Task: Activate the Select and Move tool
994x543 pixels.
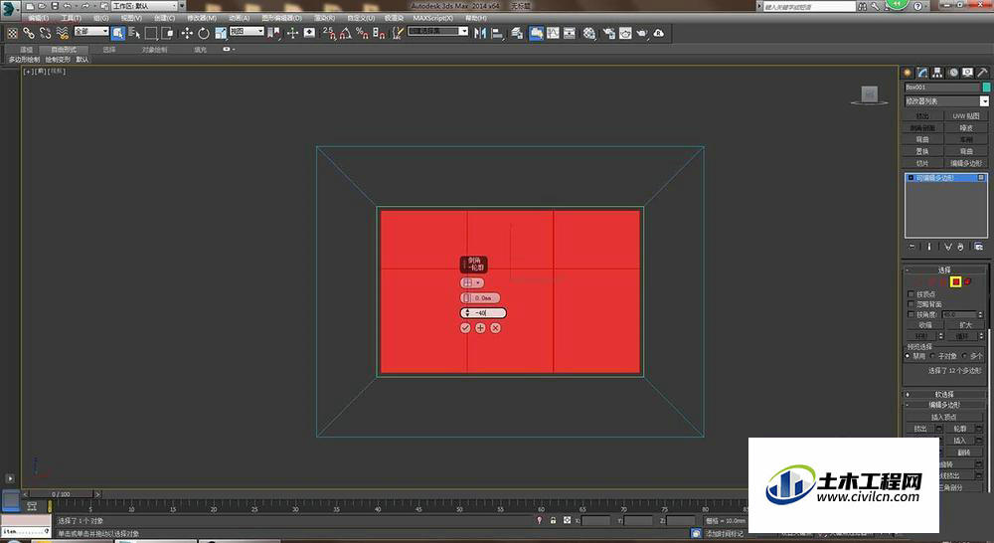Action: click(187, 33)
